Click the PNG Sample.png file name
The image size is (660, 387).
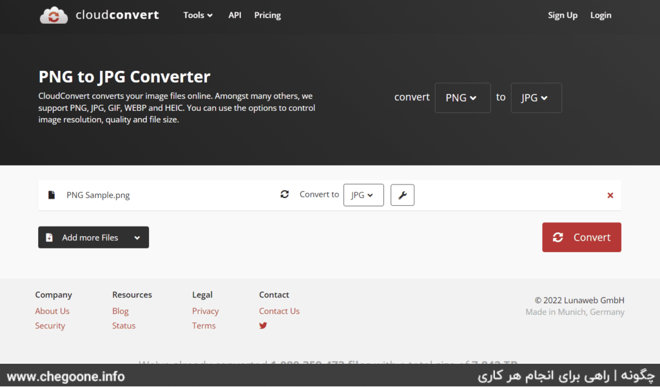pyautogui.click(x=98, y=195)
